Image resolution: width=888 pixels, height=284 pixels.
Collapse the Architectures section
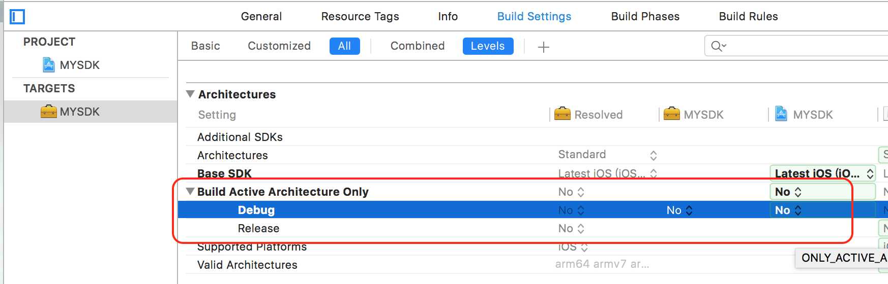pyautogui.click(x=191, y=94)
